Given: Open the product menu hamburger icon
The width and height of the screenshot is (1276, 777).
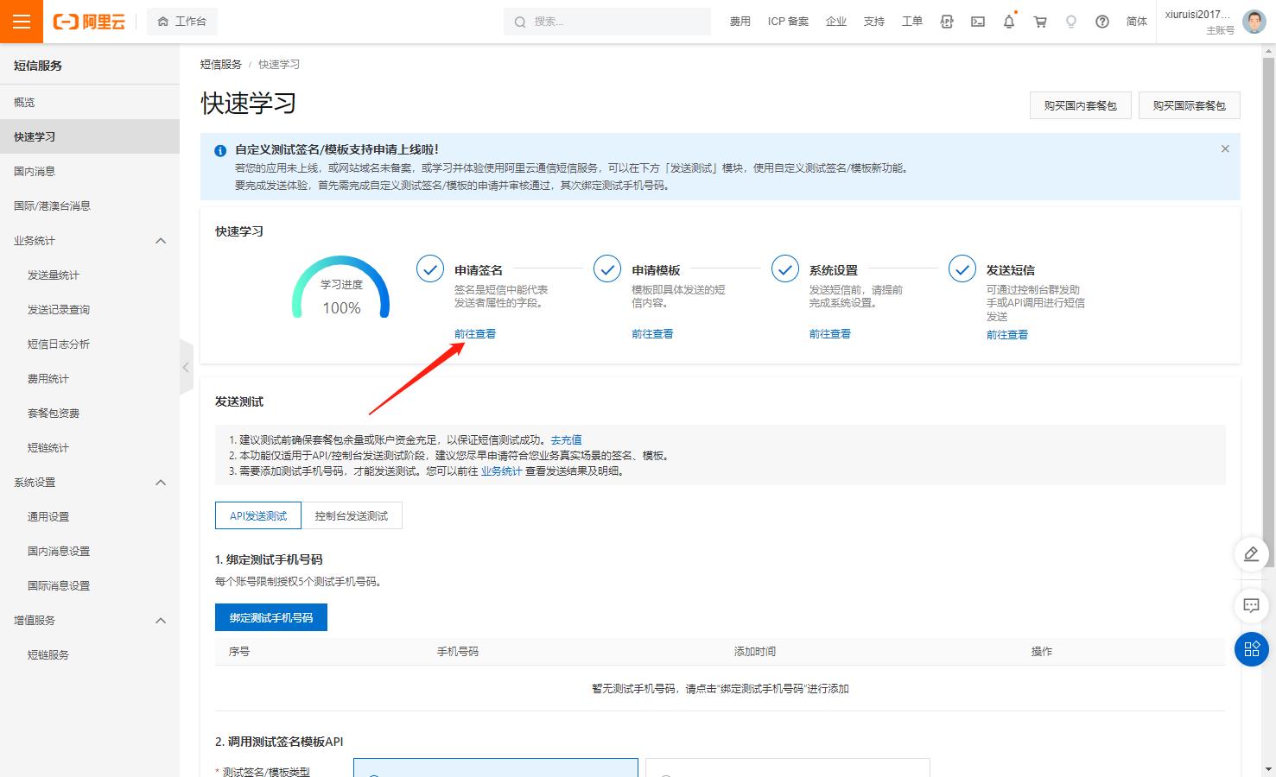Looking at the screenshot, I should [x=22, y=21].
